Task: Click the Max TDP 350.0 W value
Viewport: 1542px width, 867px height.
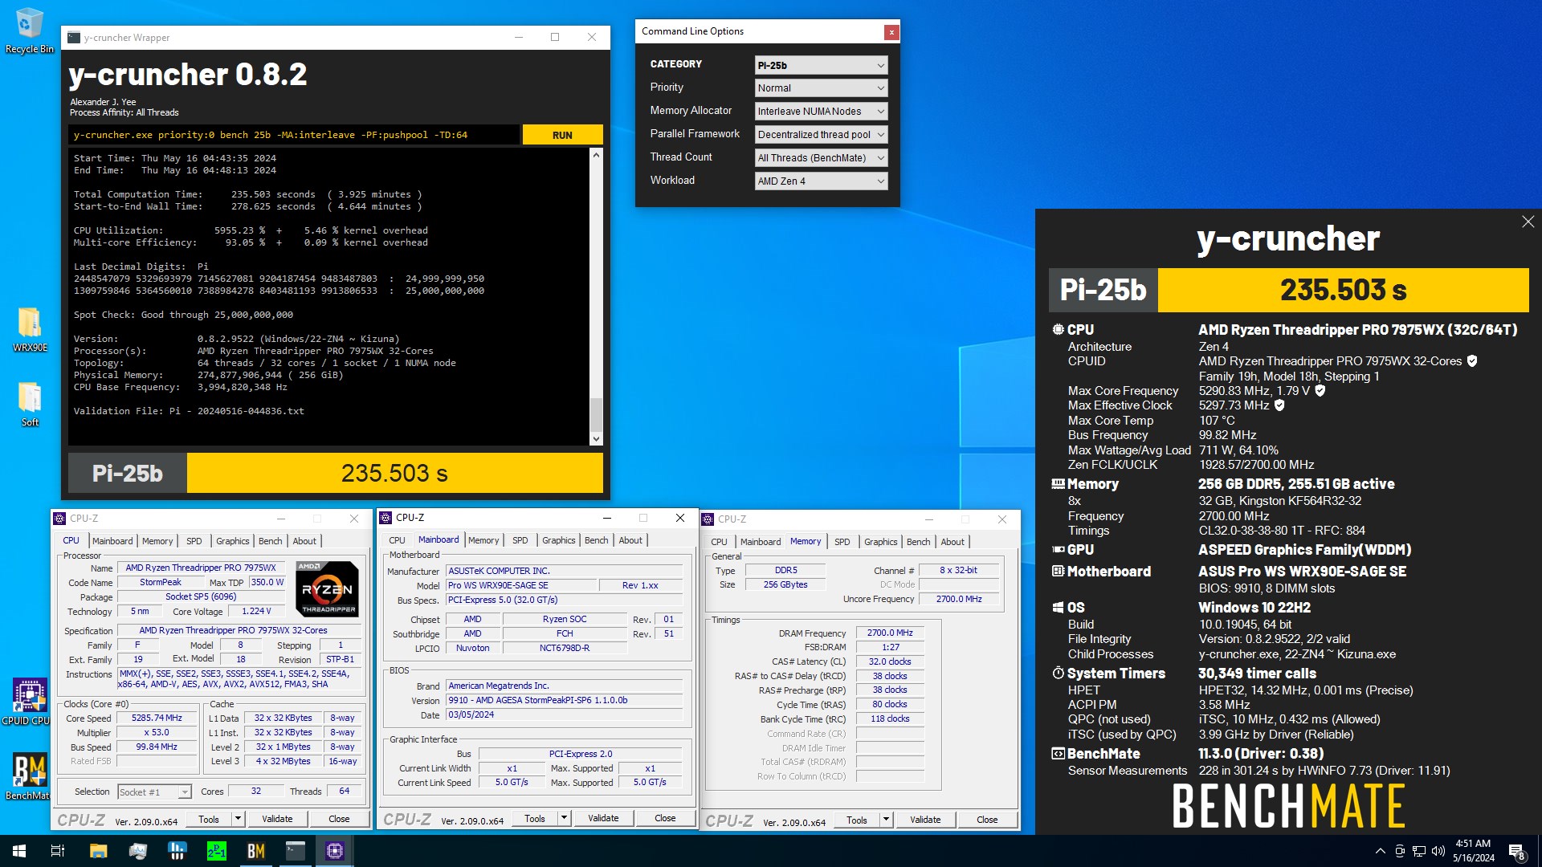Action: pyautogui.click(x=267, y=583)
